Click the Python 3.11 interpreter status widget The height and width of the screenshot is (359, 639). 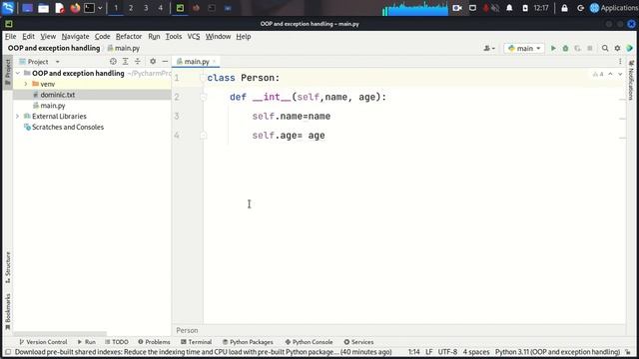tap(557, 352)
